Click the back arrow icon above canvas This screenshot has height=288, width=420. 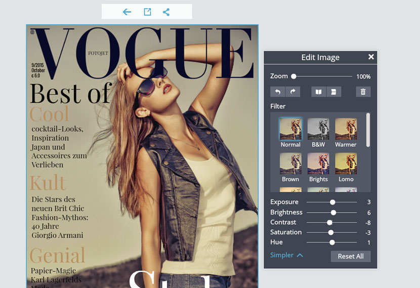coord(127,12)
